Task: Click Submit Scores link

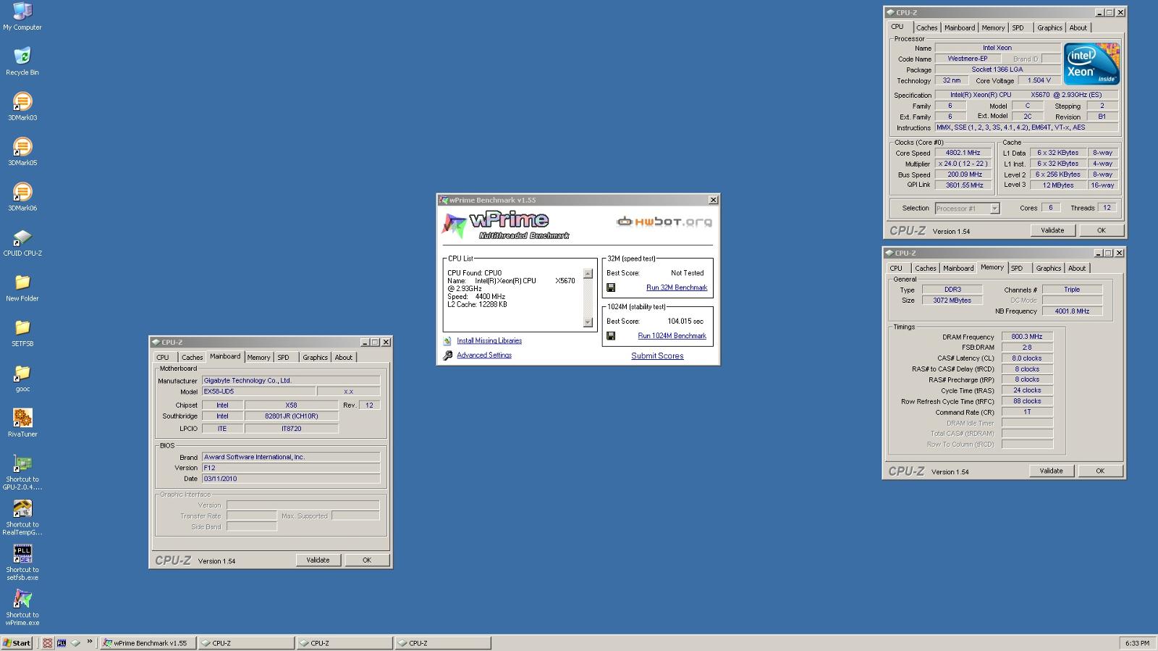Action: point(657,356)
